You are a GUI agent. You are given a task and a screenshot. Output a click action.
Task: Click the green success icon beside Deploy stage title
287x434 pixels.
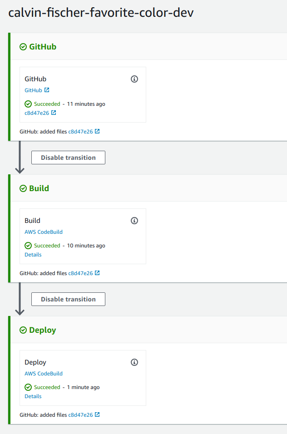pyautogui.click(x=23, y=330)
